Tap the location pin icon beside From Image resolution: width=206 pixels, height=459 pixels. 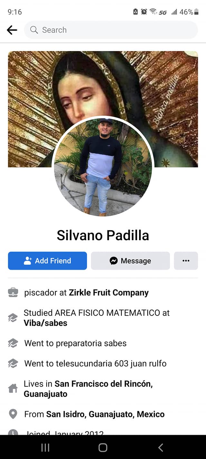pyautogui.click(x=13, y=414)
